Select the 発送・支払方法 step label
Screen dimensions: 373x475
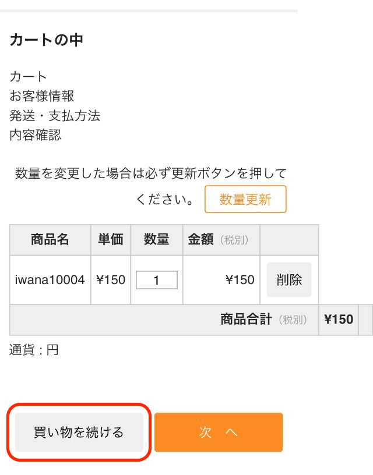click(x=55, y=116)
